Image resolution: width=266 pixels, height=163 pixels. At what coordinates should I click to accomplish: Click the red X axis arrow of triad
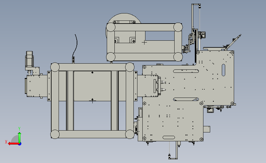[13, 144]
